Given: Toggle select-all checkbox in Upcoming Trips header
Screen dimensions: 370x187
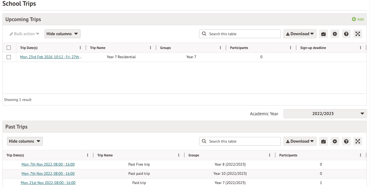Looking at the screenshot, I should coord(9,48).
